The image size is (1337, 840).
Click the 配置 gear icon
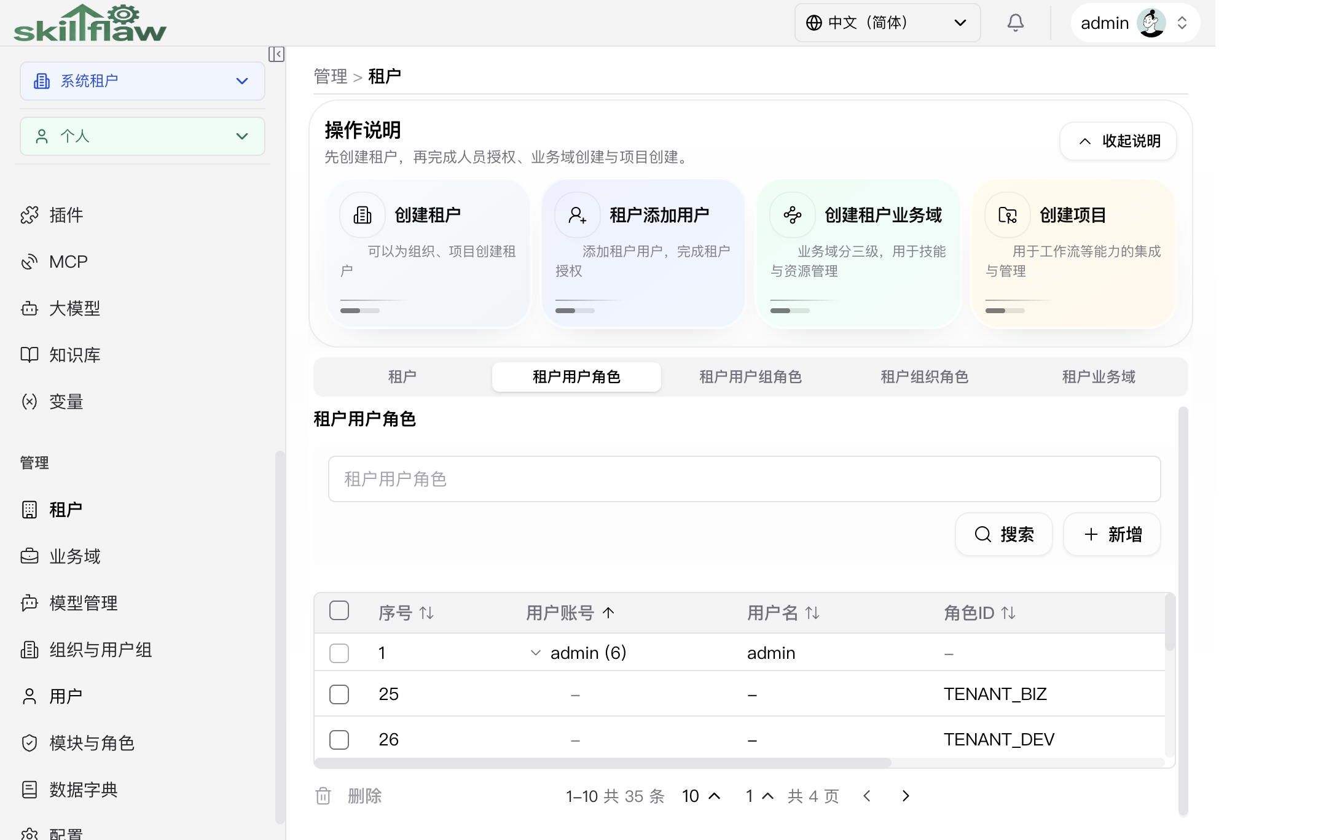pyautogui.click(x=29, y=834)
